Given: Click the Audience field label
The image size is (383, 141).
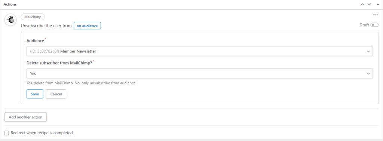Looking at the screenshot, I should tap(35, 41).
